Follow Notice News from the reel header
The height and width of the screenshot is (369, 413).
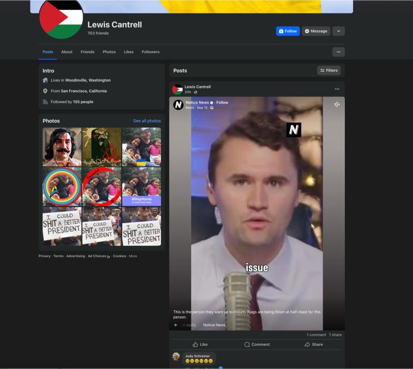[x=223, y=103]
